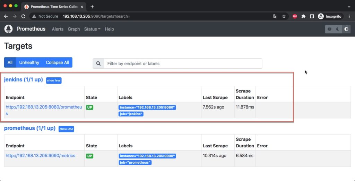
Task: Open the Help nav item
Action: [x=109, y=29]
